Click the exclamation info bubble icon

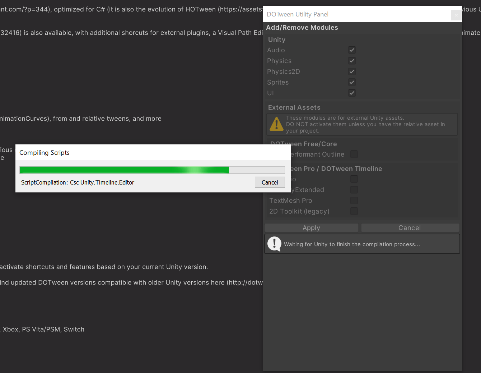[274, 244]
